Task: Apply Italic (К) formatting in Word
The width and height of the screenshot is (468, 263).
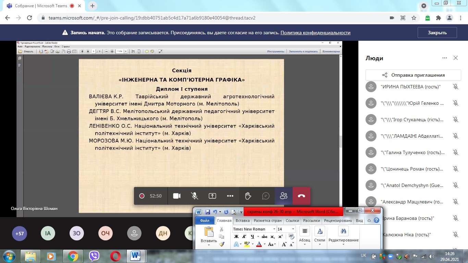Action: coord(244,237)
